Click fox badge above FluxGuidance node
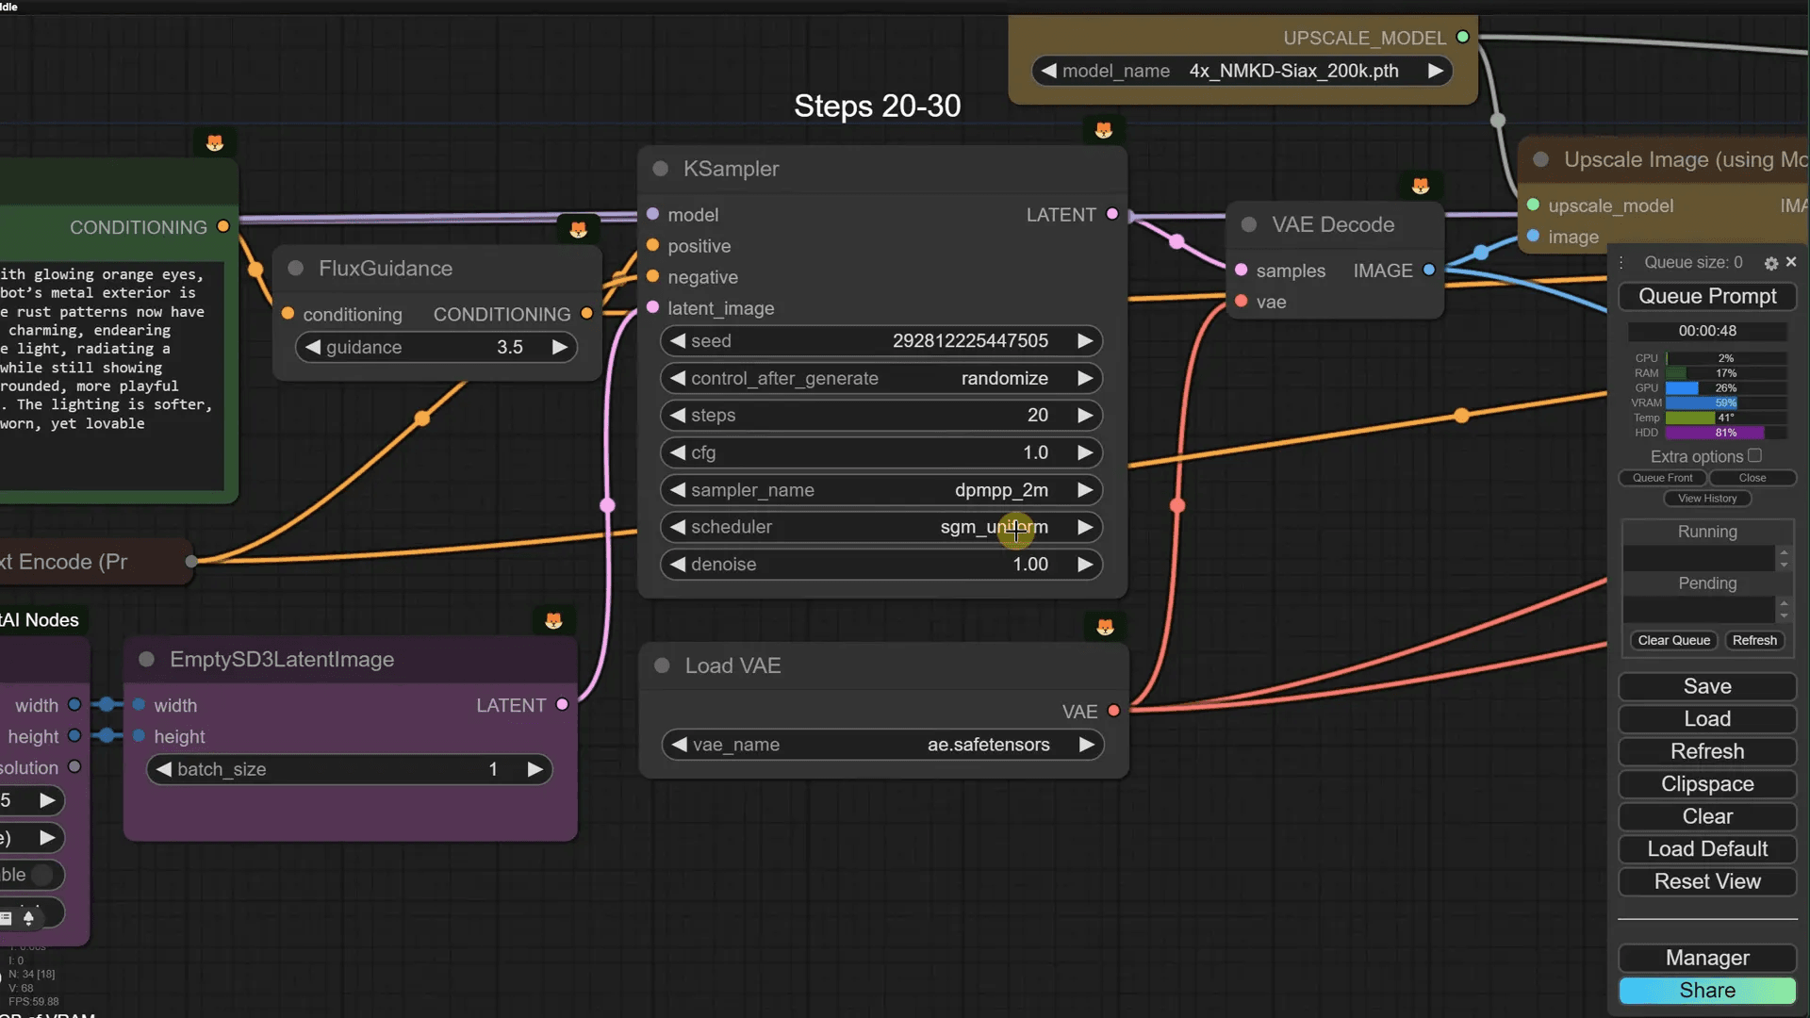The image size is (1810, 1018). tap(578, 229)
